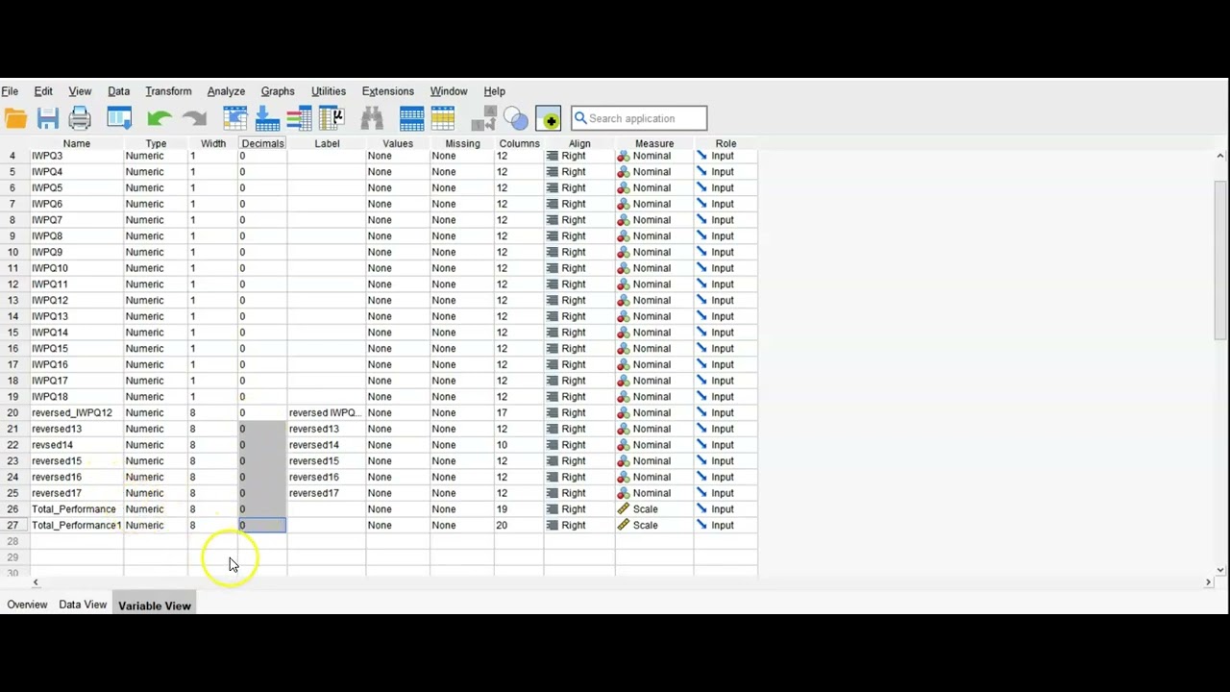The image size is (1230, 692).
Task: Undo the last action with the green arrow
Action: click(x=160, y=118)
